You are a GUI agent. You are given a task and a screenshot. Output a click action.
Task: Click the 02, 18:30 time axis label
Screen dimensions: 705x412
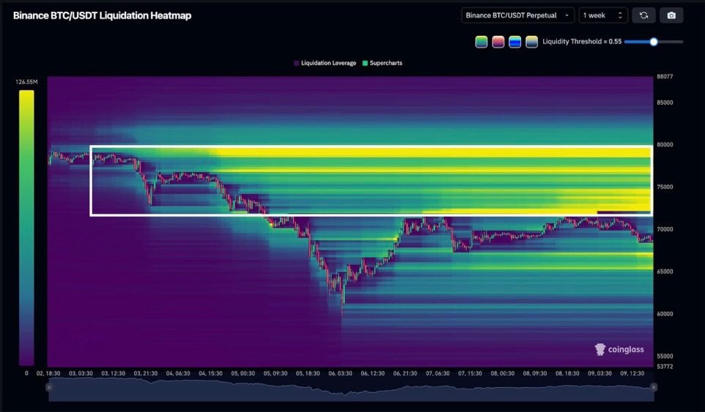click(x=48, y=373)
